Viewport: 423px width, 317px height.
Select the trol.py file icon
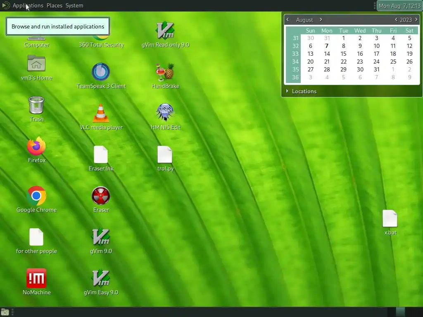[165, 154]
